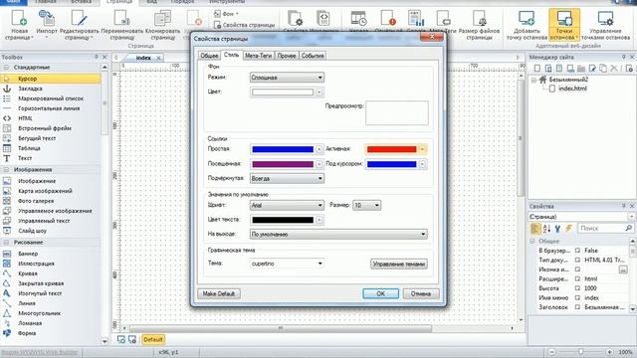Select Маркированный список in Toolbox
The width and height of the screenshot is (637, 358).
click(51, 98)
